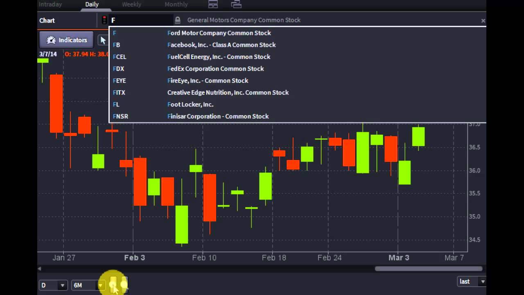Choose FEYE FireEye from suggestions

pos(297,80)
